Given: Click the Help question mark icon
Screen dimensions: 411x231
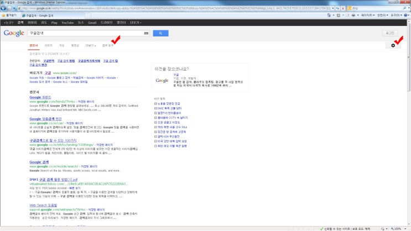Looking at the screenshot, I should (405, 15).
